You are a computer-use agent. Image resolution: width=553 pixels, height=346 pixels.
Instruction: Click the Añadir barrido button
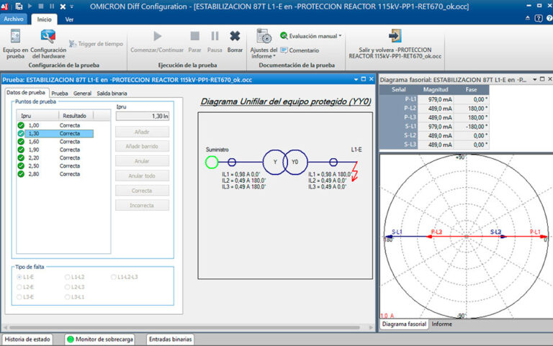click(142, 146)
